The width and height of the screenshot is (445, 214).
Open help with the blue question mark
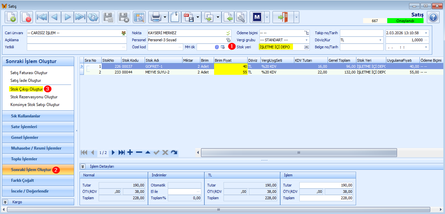pos(433,17)
